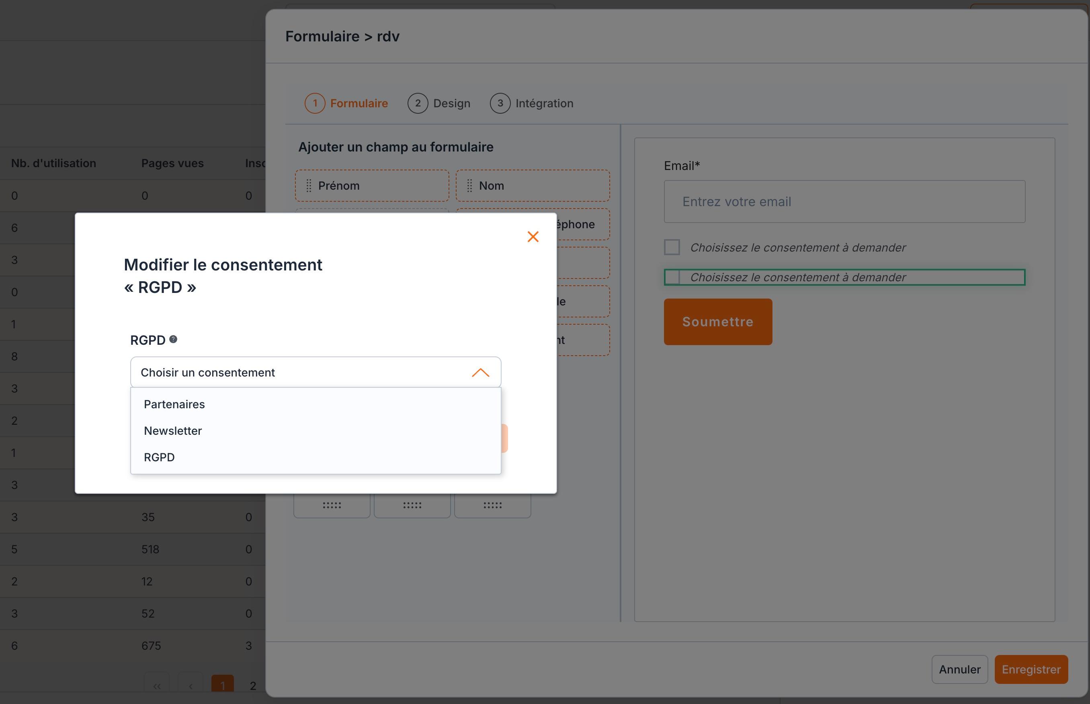Switch to the Formulaire step tab

click(x=346, y=103)
